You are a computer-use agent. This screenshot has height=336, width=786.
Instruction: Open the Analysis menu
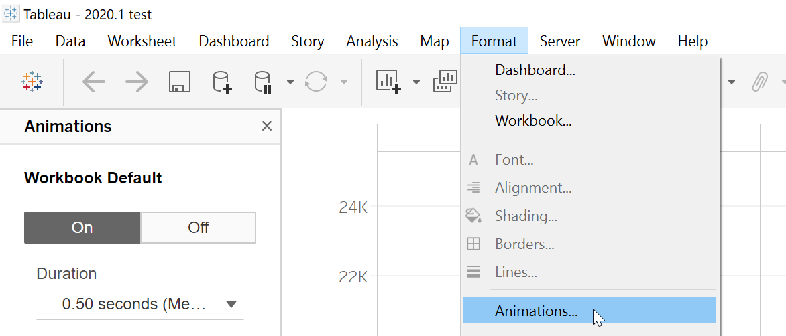tap(372, 41)
